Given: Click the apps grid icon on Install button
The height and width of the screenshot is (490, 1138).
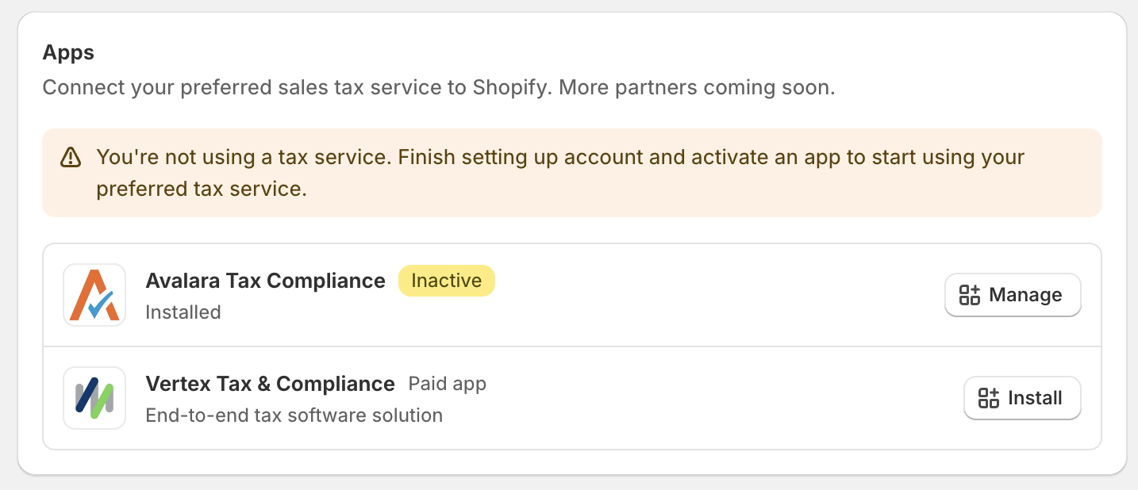Looking at the screenshot, I should click(x=989, y=398).
